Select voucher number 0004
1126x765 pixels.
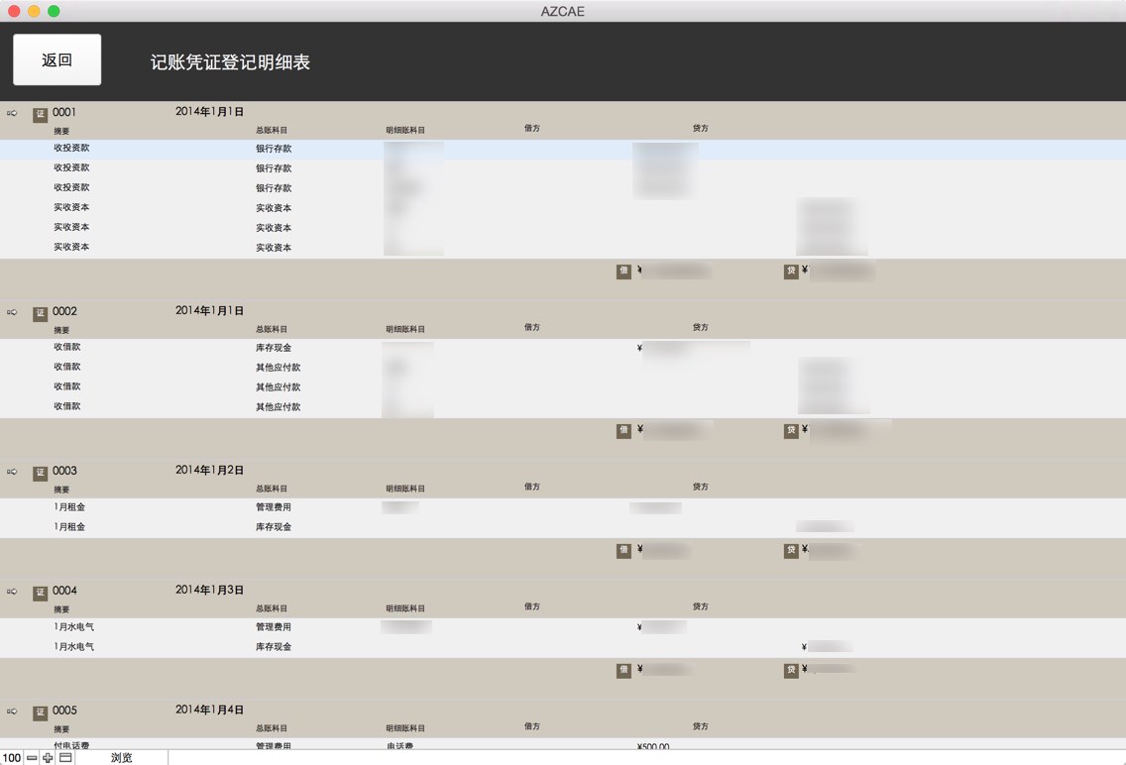point(63,591)
